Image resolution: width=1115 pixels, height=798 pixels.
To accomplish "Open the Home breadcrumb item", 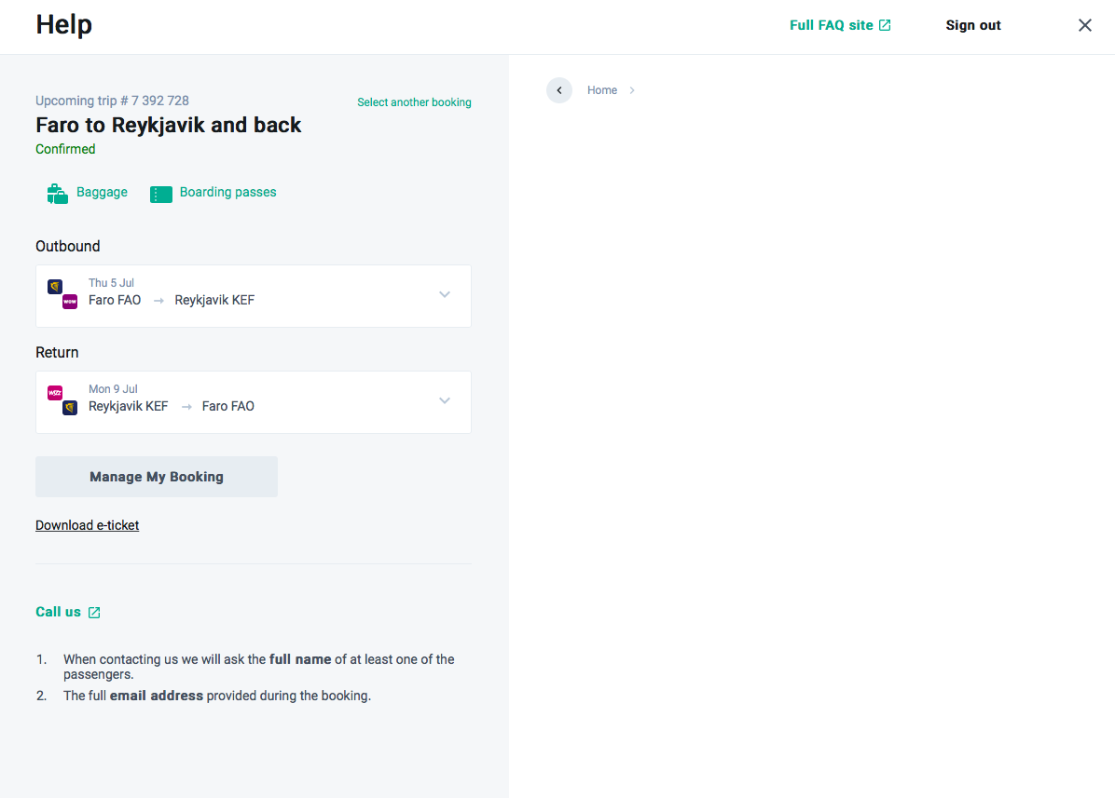I will coord(601,89).
